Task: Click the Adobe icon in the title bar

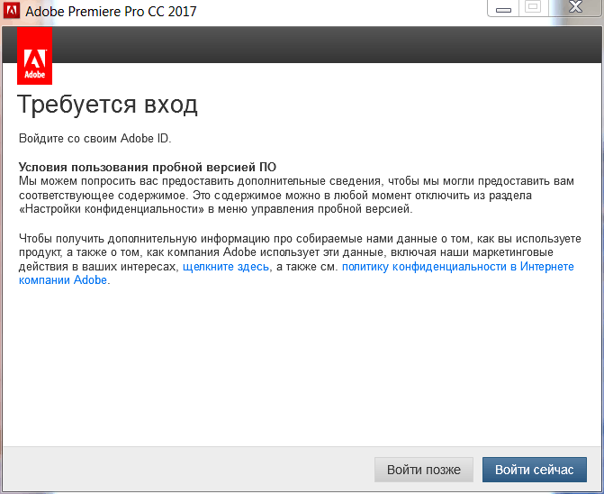Action: tap(12, 12)
